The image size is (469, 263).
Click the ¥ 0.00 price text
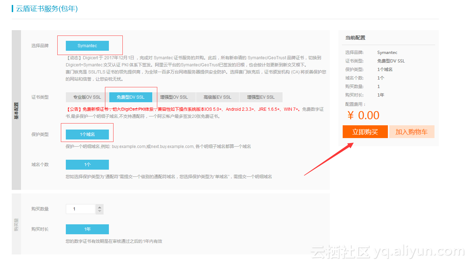(x=363, y=115)
